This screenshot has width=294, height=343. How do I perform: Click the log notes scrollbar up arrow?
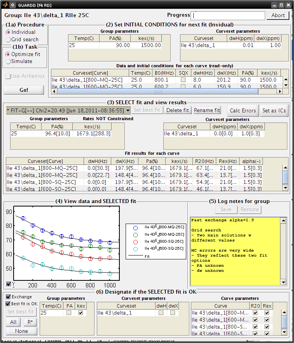click(283, 220)
